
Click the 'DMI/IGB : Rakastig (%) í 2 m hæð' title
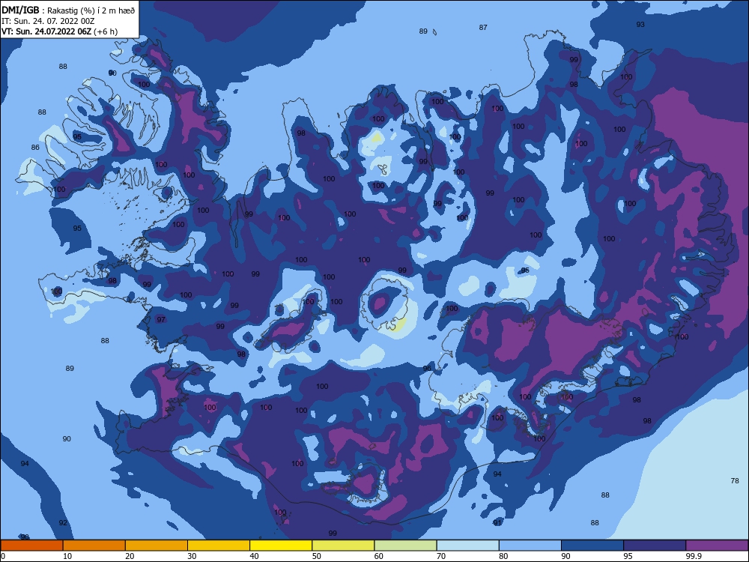68,10
